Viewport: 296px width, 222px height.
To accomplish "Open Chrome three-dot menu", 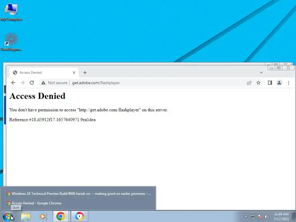I will pyautogui.click(x=288, y=83).
